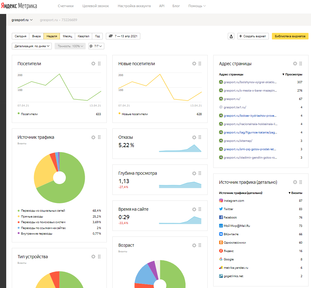
Task: Click gear icon on Тип устройства widget
Action: [93, 257]
